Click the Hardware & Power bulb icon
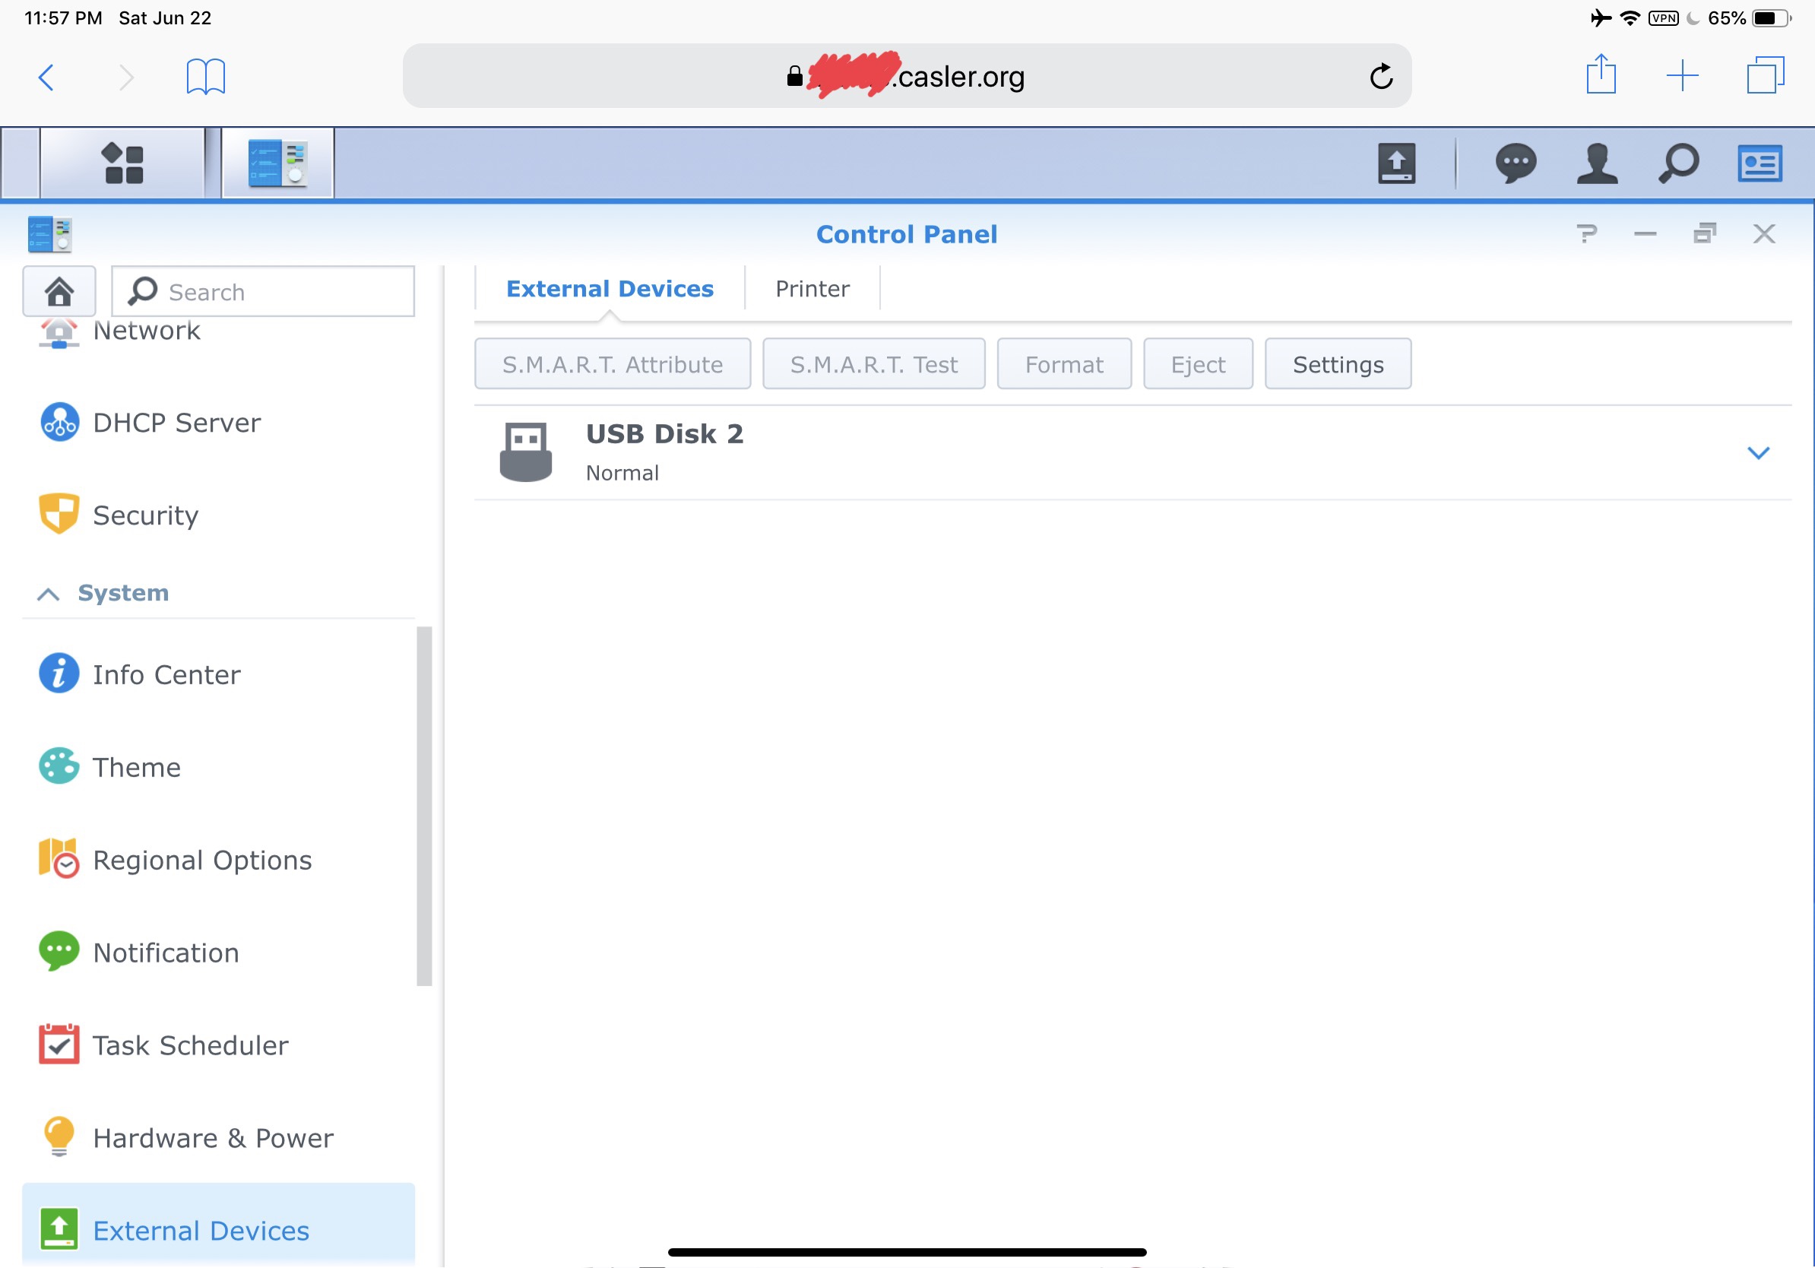The image size is (1815, 1268). (59, 1136)
